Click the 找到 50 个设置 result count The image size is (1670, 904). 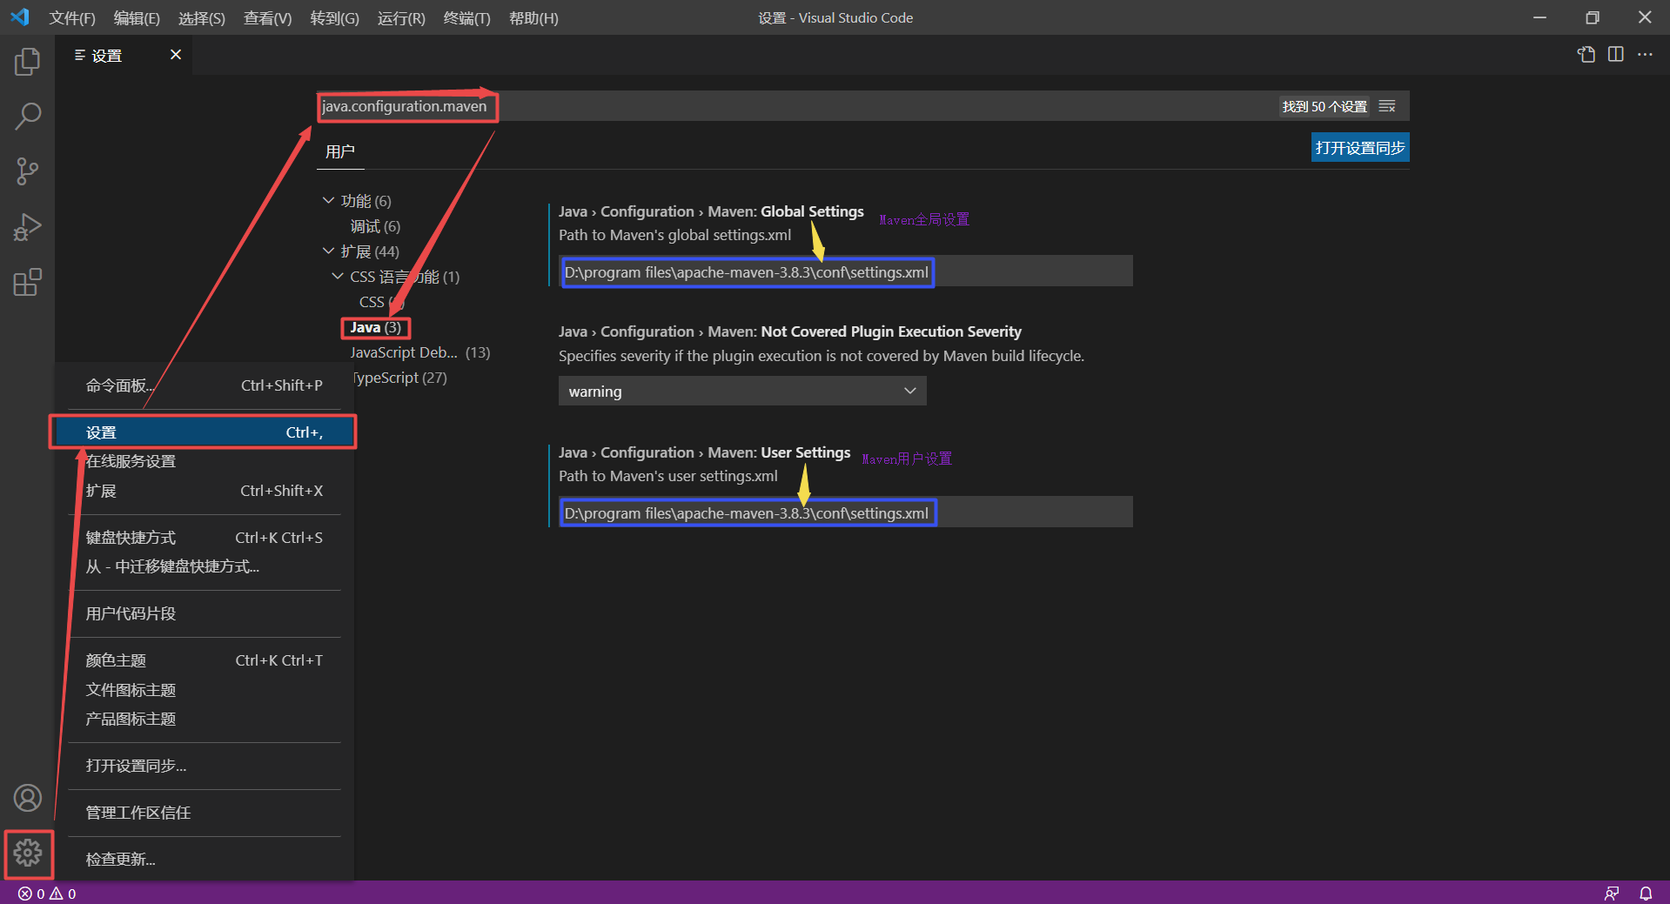1325,106
